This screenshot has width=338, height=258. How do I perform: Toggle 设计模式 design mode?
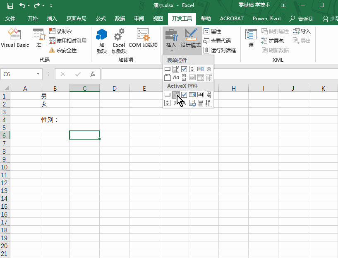click(x=191, y=38)
